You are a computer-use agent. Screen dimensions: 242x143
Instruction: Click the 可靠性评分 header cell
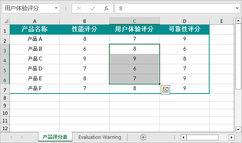point(184,29)
